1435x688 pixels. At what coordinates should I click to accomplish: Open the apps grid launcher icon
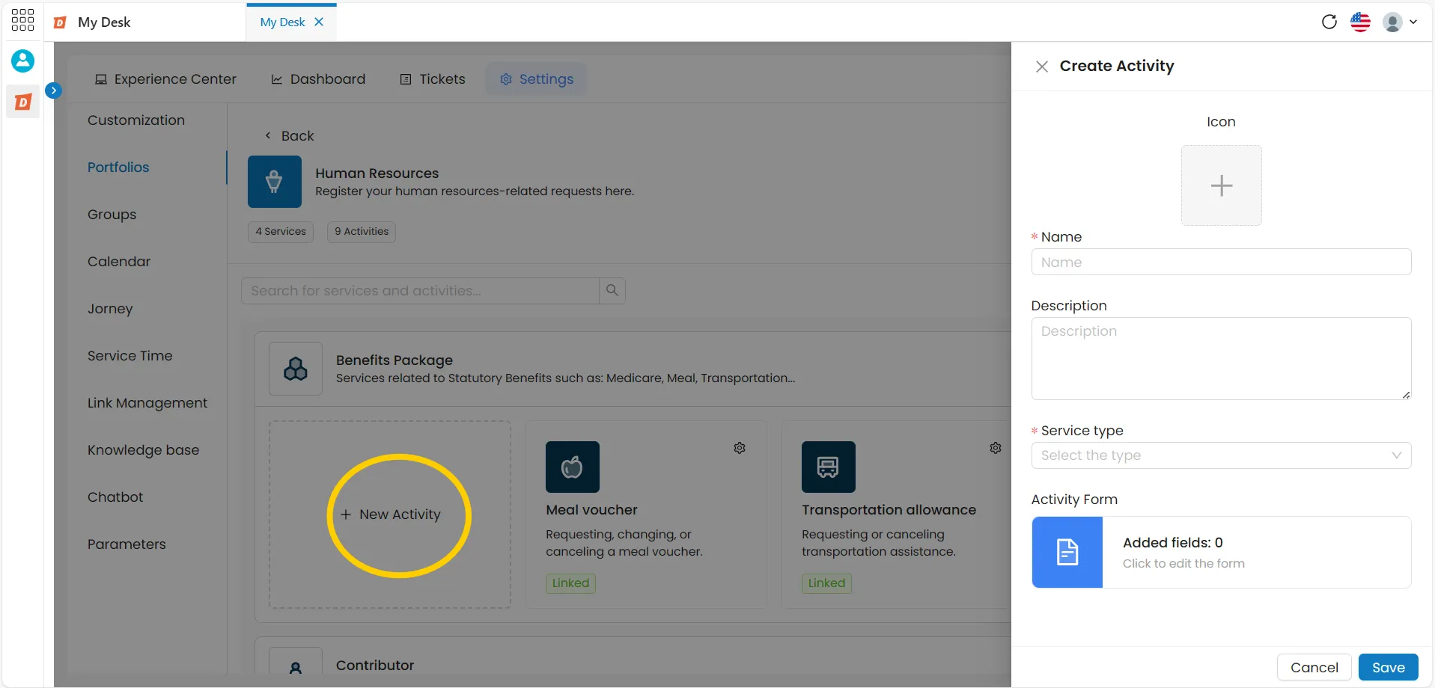point(22,20)
